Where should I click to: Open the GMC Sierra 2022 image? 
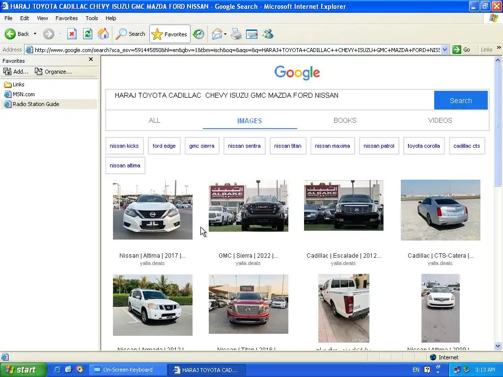point(248,206)
